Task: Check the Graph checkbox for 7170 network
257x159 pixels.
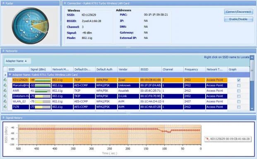Action: (x=239, y=107)
